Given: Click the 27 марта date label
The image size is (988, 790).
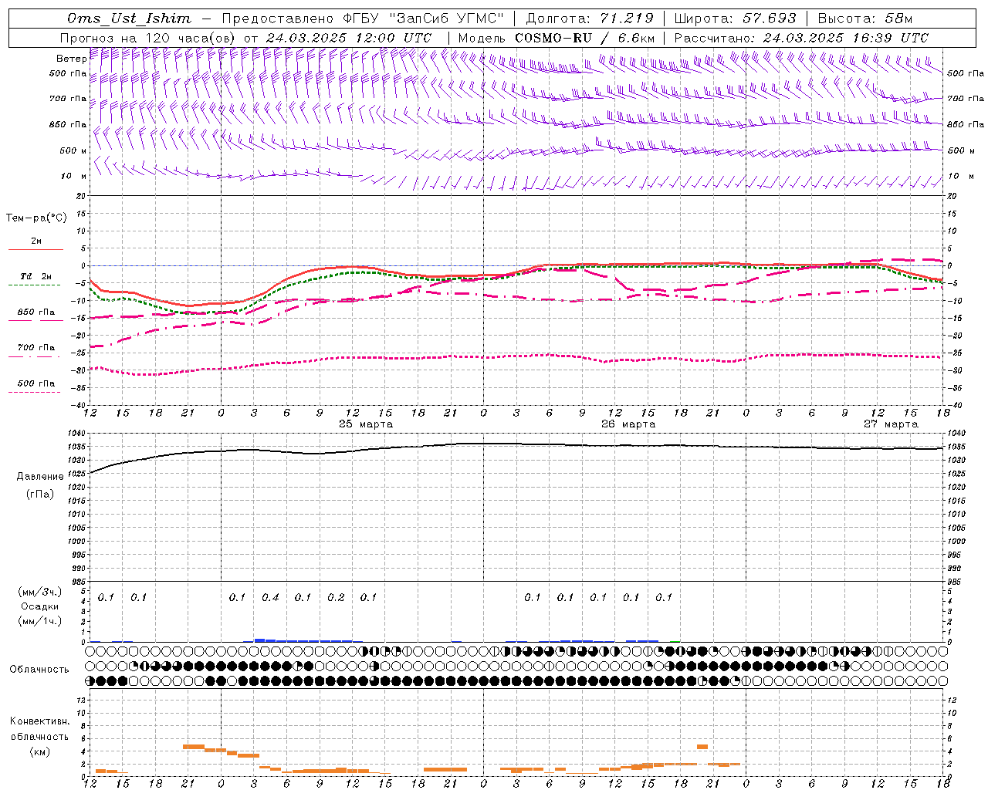Looking at the screenshot, I should pyautogui.click(x=891, y=424).
